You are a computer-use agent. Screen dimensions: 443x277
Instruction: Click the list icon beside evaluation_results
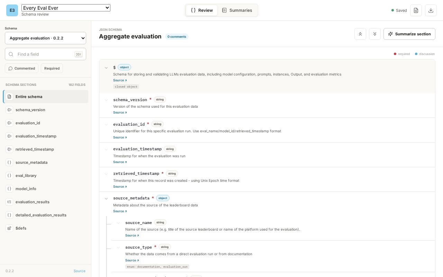click(9, 202)
